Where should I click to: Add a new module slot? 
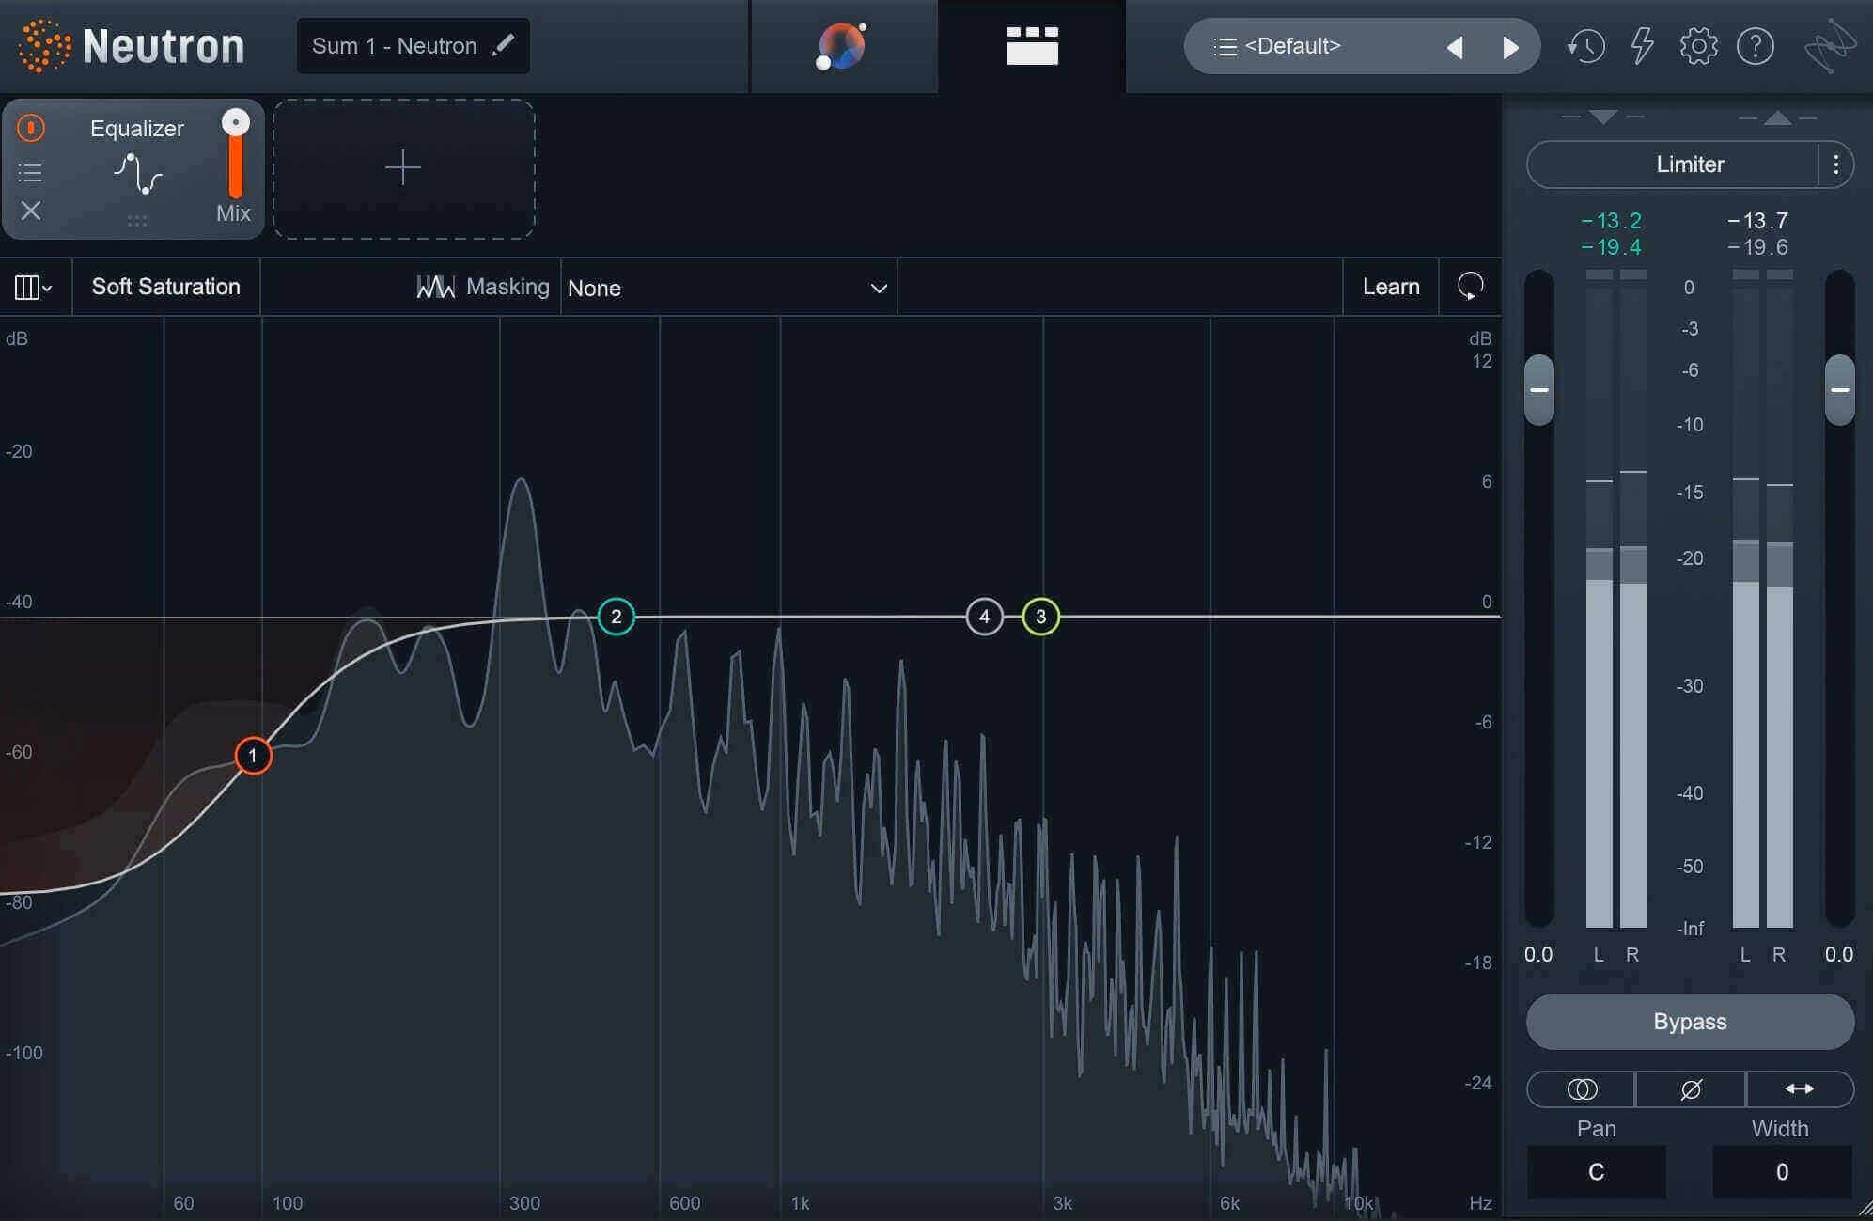click(x=404, y=169)
